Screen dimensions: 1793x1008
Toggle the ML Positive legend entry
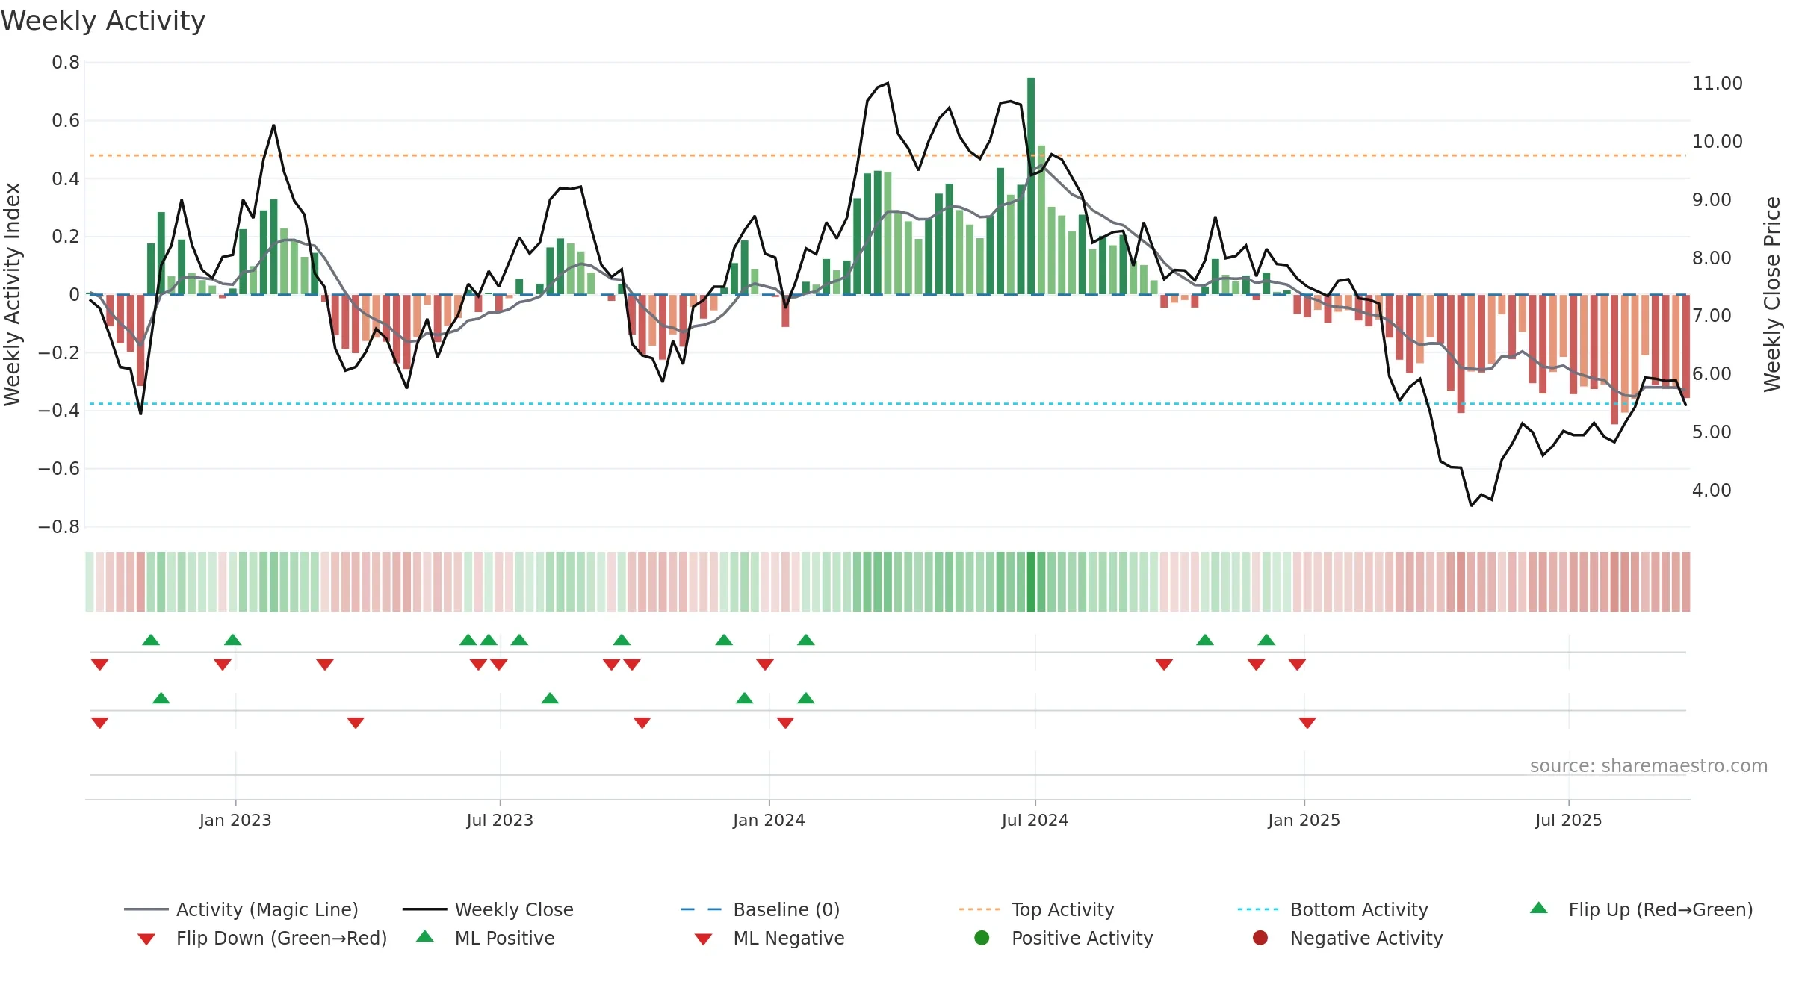click(486, 938)
